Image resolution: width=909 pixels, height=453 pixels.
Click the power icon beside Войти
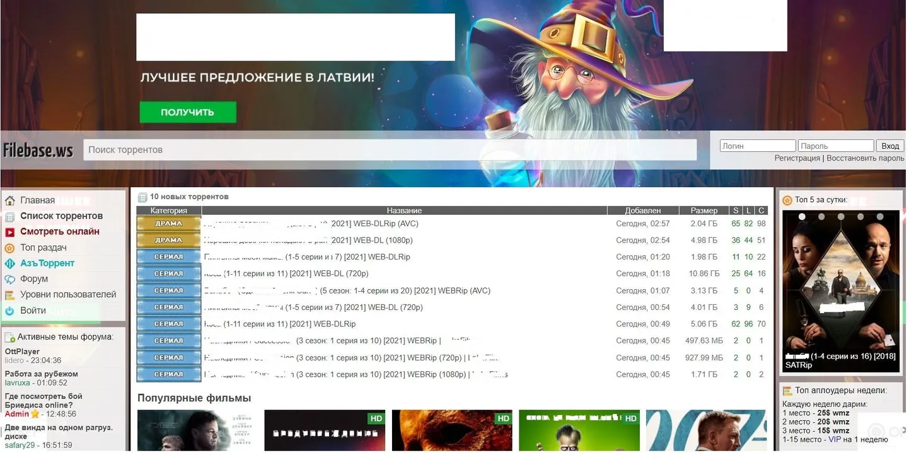pyautogui.click(x=9, y=311)
